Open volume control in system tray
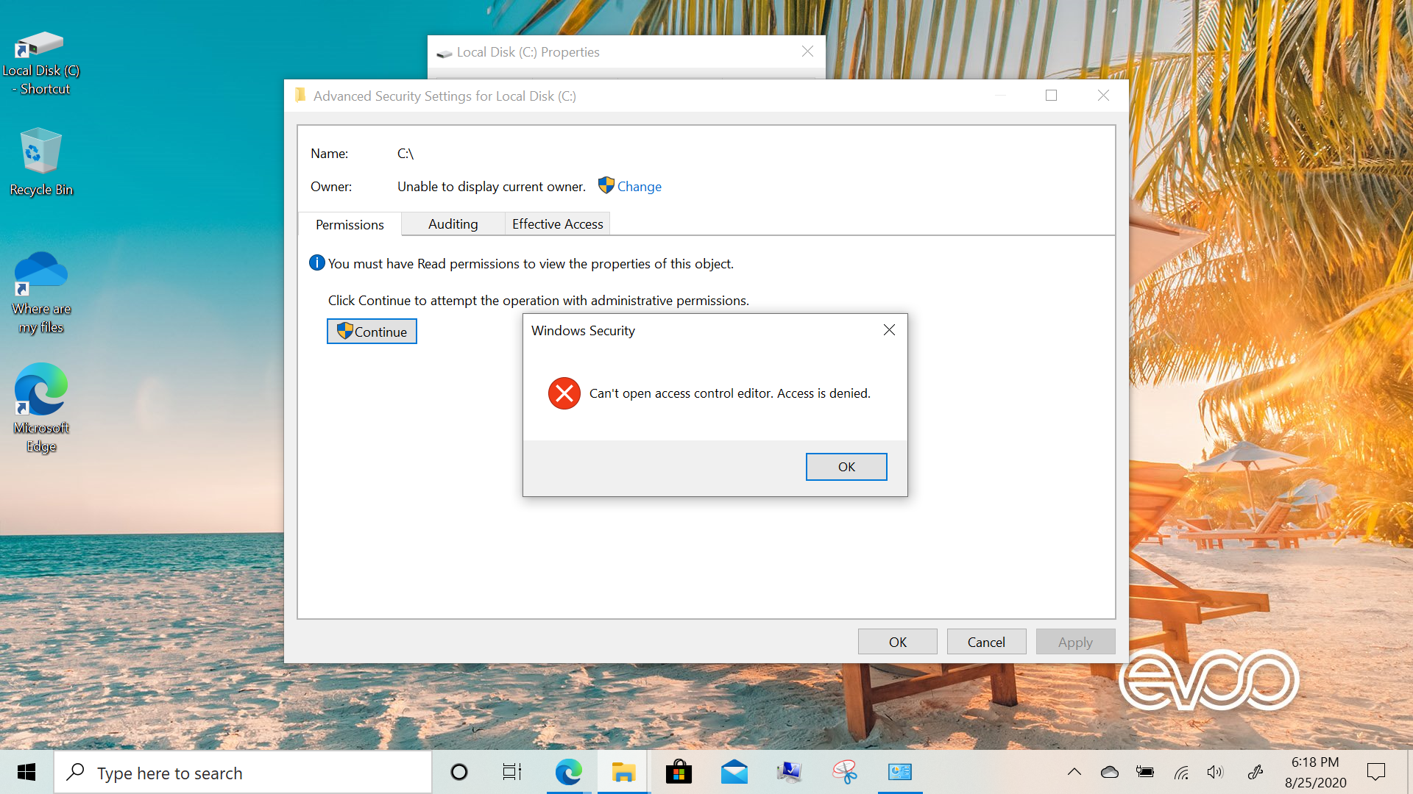The height and width of the screenshot is (794, 1413). [x=1215, y=772]
